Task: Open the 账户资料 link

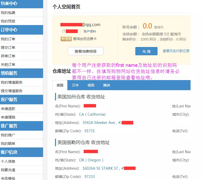Action: click(90, 31)
